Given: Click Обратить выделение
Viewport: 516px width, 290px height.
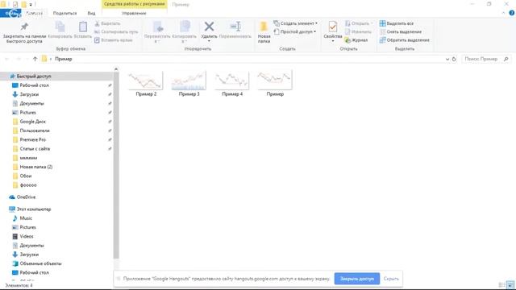Looking at the screenshot, I should click(x=405, y=40).
